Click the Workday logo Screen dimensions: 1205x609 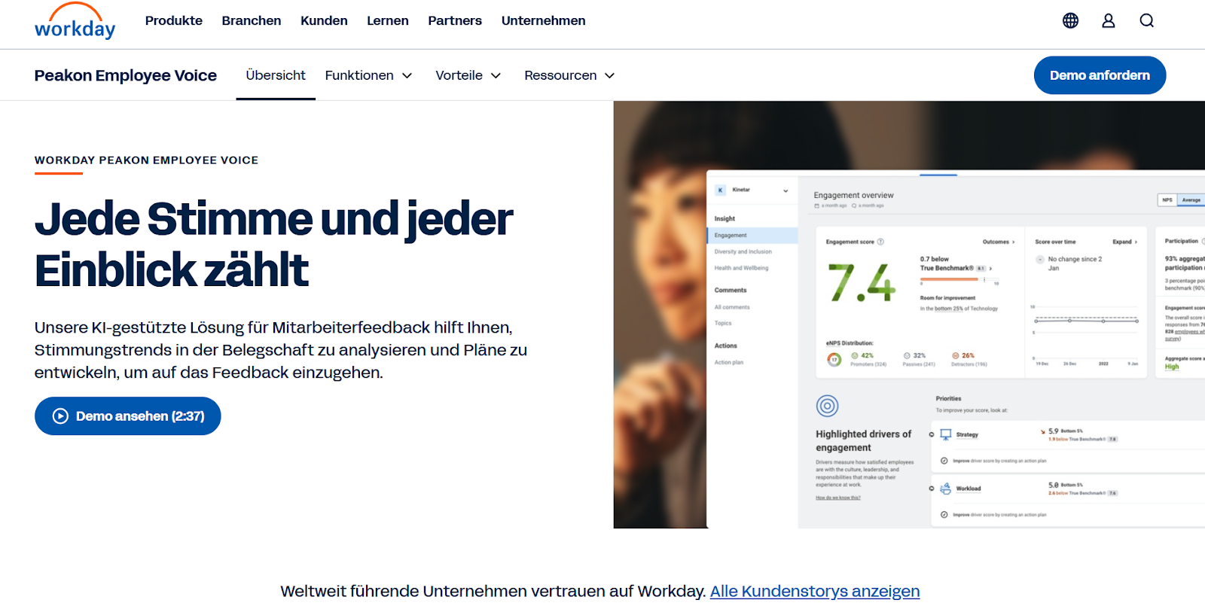coord(75,21)
